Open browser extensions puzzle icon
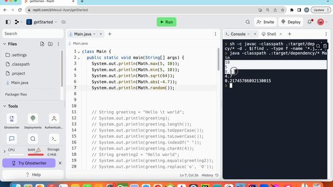 click(292, 10)
